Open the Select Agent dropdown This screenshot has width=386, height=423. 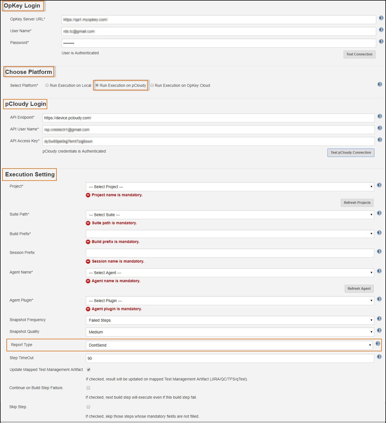pyautogui.click(x=229, y=273)
